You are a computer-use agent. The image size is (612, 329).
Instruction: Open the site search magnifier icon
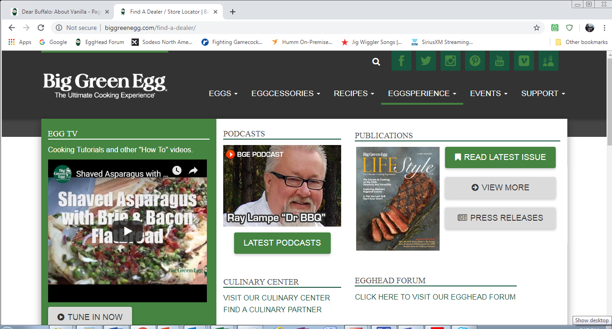tap(376, 62)
